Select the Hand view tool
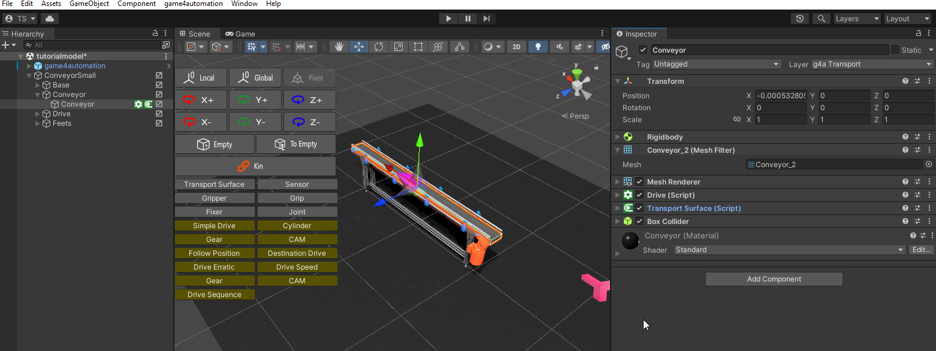 coord(339,47)
